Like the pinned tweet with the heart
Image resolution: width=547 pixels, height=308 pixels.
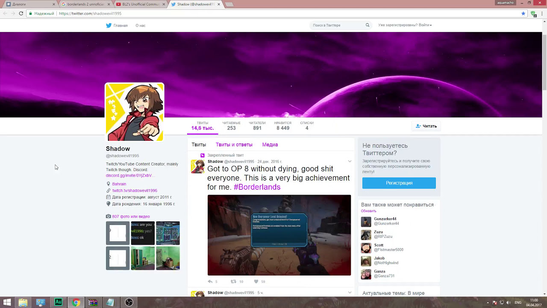[256, 281]
